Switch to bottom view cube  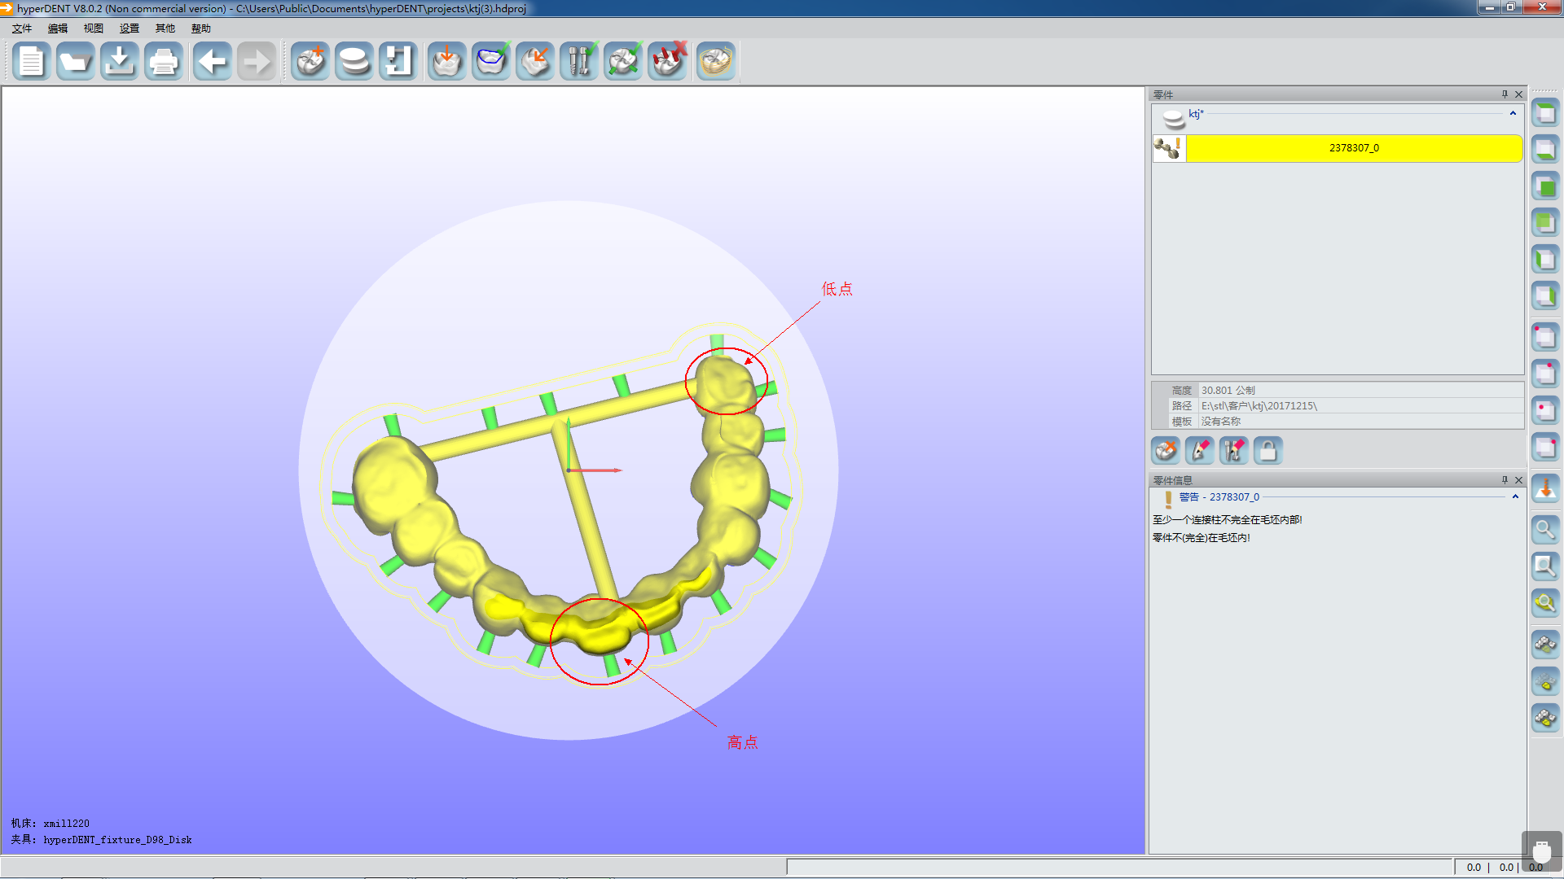click(1545, 150)
